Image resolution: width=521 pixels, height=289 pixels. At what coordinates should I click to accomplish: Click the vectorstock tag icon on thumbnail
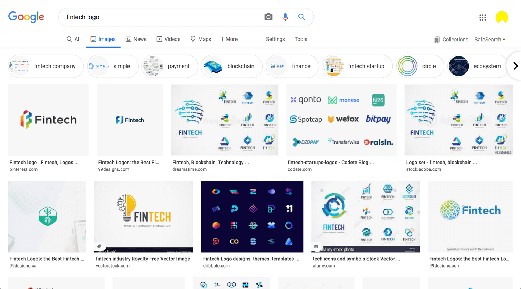[99, 246]
